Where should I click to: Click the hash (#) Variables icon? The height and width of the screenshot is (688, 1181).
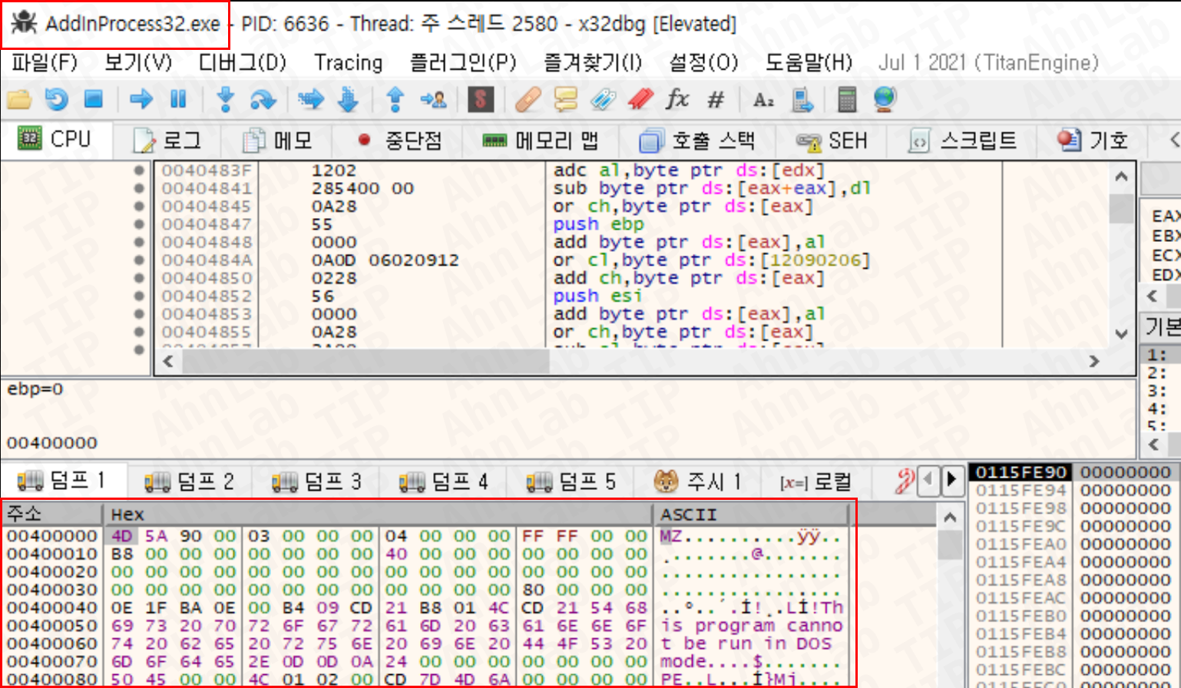[716, 99]
